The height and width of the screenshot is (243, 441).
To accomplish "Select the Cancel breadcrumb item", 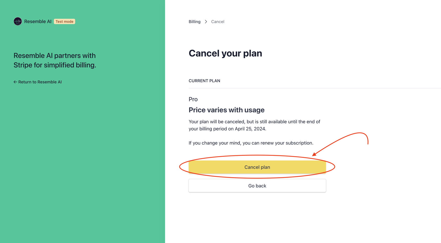I will click(x=217, y=22).
